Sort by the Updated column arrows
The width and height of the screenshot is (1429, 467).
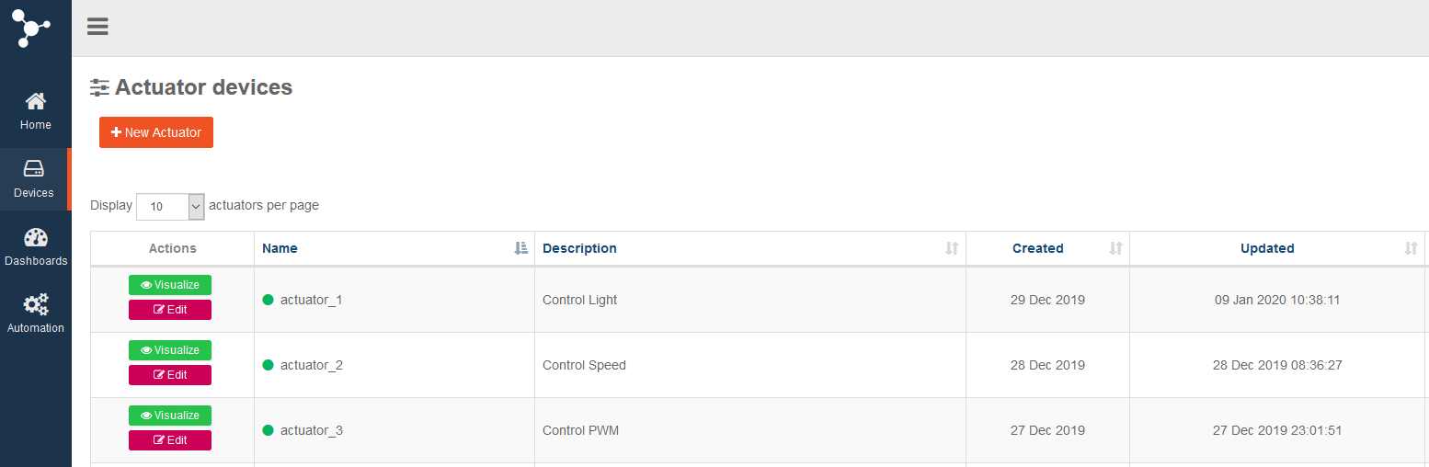tap(1411, 248)
